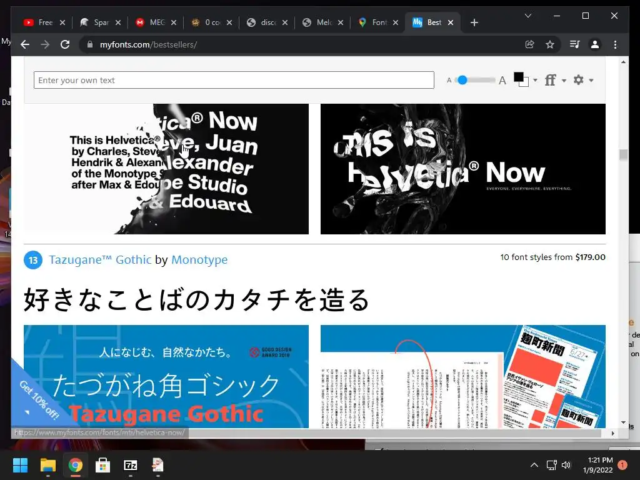Image resolution: width=640 pixels, height=480 pixels.
Task: Open the 'ff' ligatures options
Action: click(550, 80)
